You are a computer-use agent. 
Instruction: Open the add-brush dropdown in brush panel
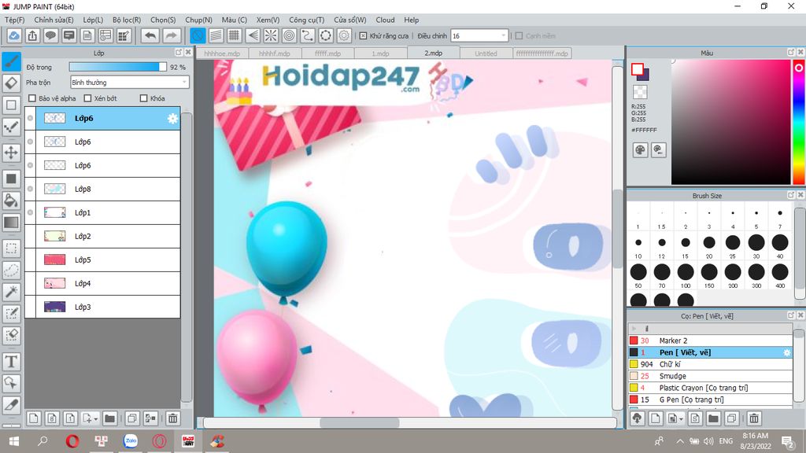[x=681, y=419]
